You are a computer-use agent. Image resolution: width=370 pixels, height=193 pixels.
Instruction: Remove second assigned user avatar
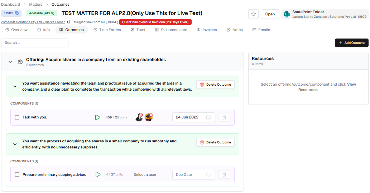[150, 115]
